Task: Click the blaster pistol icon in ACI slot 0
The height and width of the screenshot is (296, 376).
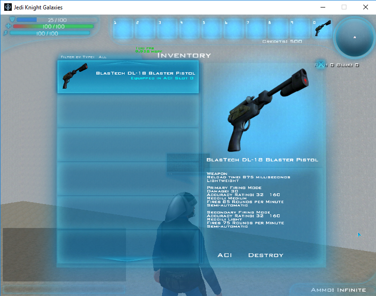Action: 323,28
